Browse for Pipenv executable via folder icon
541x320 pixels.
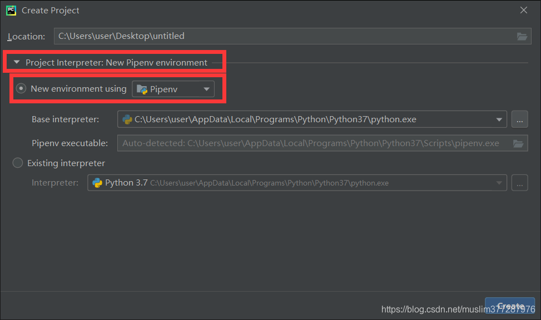[x=518, y=143]
